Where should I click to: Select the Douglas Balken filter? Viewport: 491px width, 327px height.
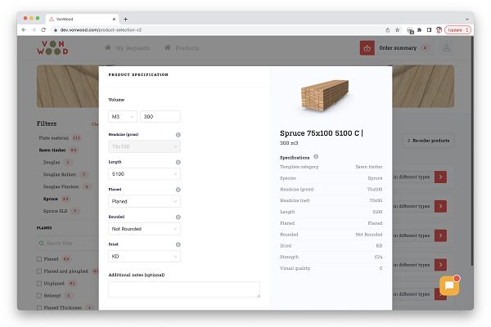click(60, 174)
